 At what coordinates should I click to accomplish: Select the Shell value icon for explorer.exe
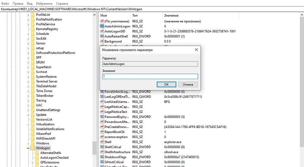click(x=102, y=142)
